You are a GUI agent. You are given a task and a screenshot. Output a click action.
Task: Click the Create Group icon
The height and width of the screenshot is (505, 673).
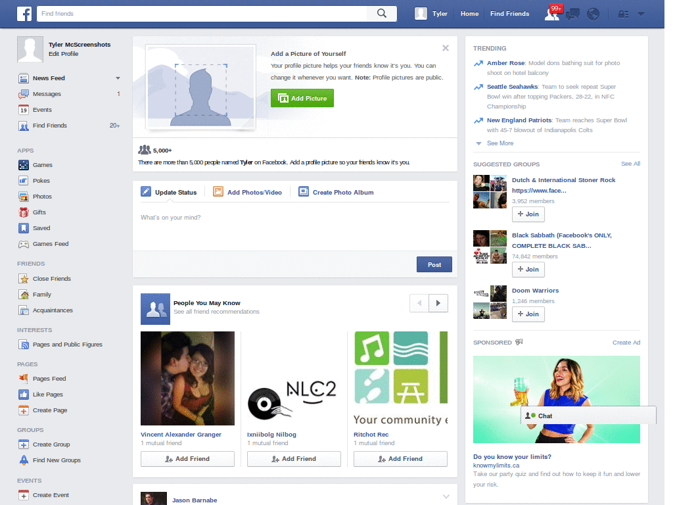click(x=24, y=445)
